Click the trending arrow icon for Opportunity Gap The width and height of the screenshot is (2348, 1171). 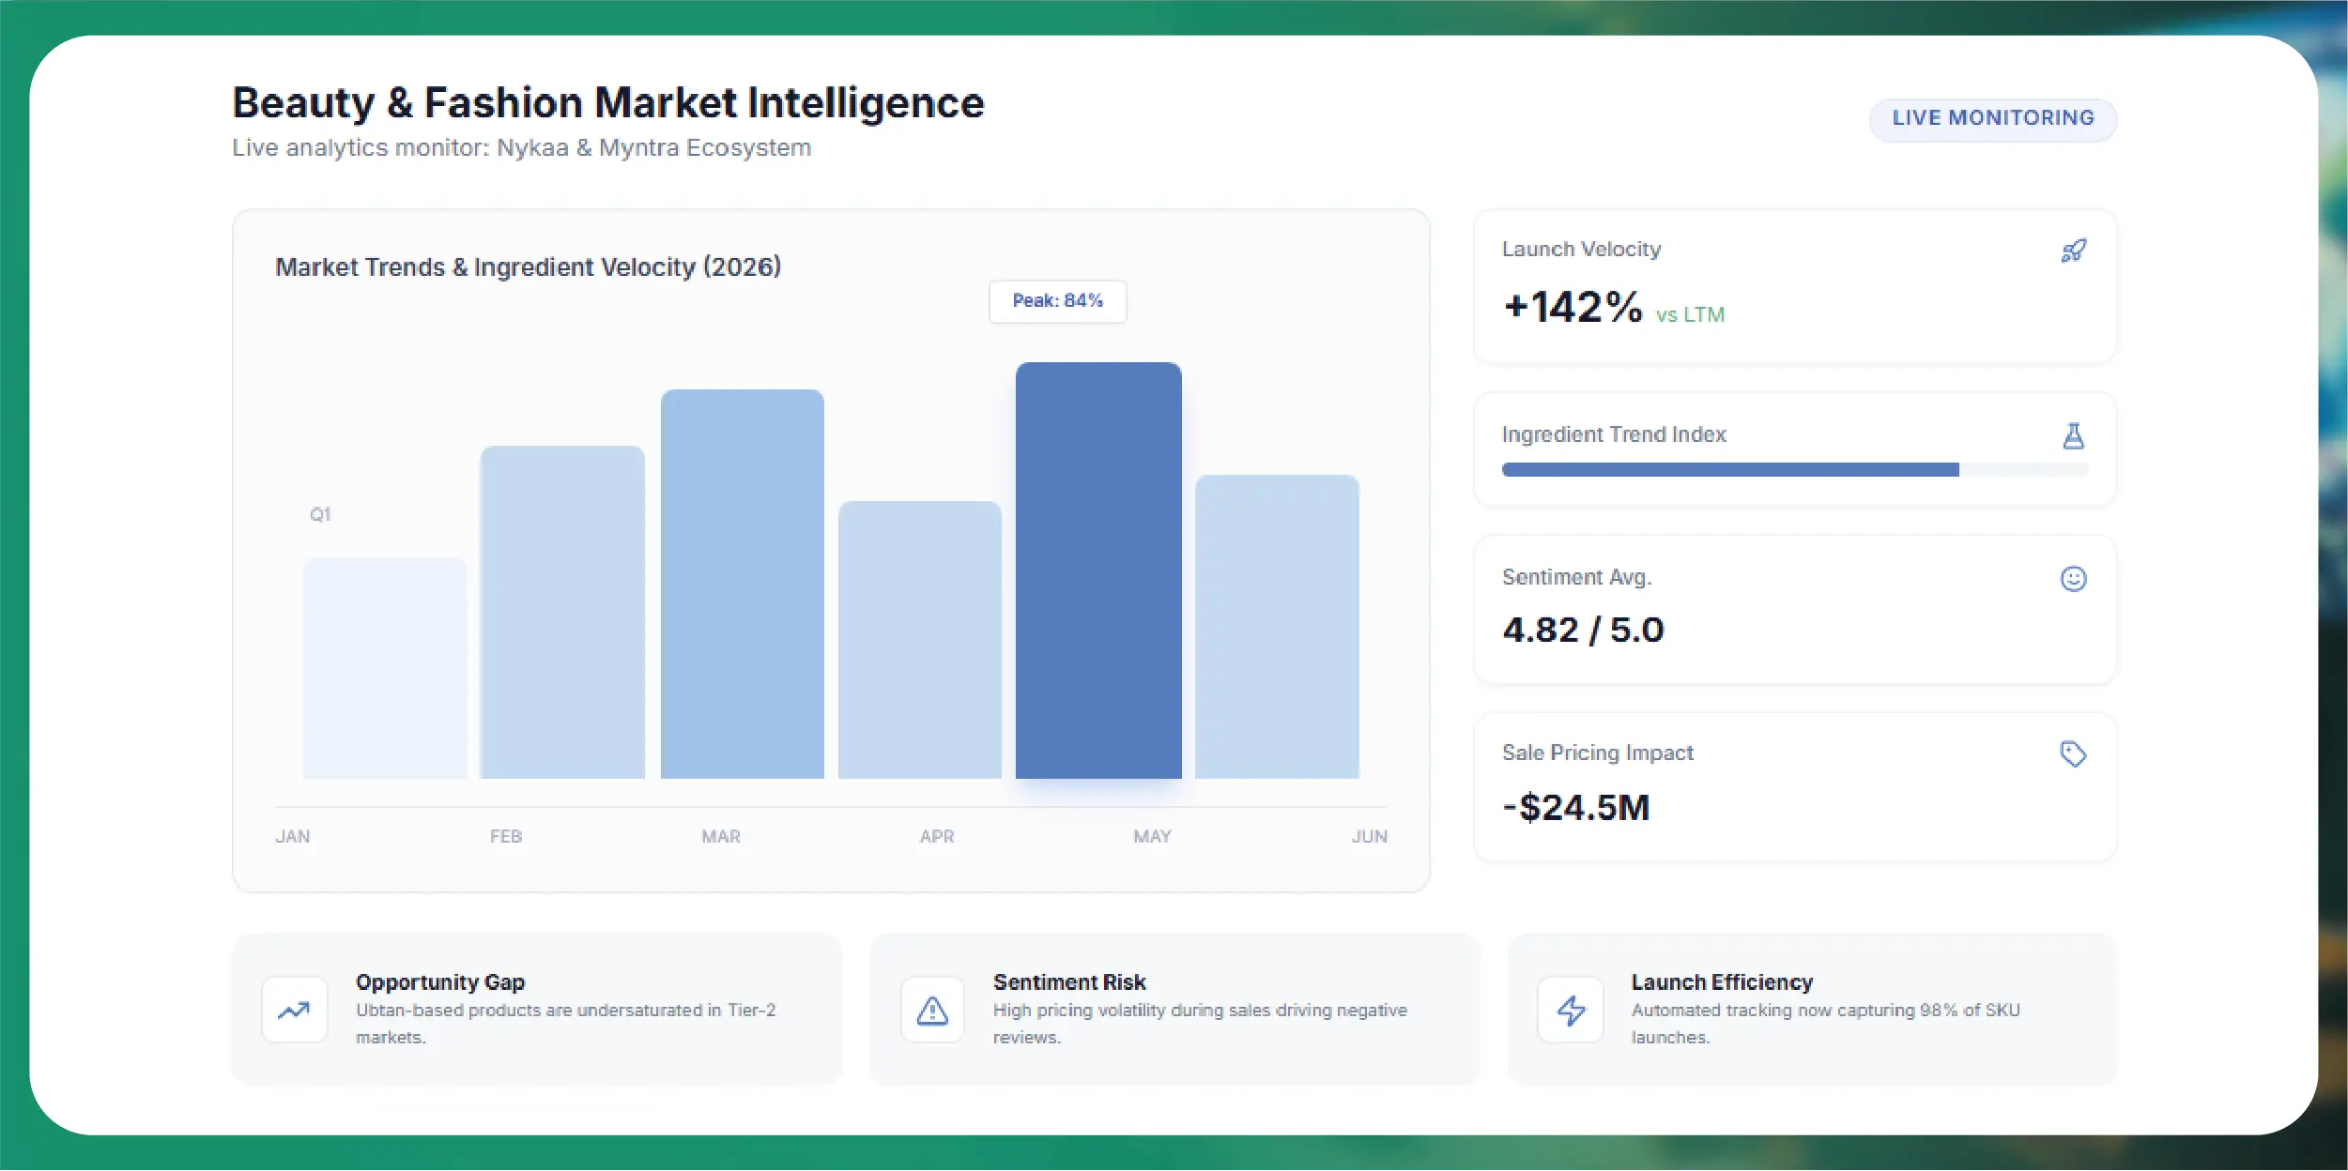294,1010
